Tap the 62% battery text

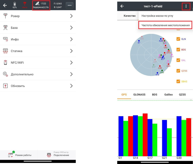pos(15,7)
